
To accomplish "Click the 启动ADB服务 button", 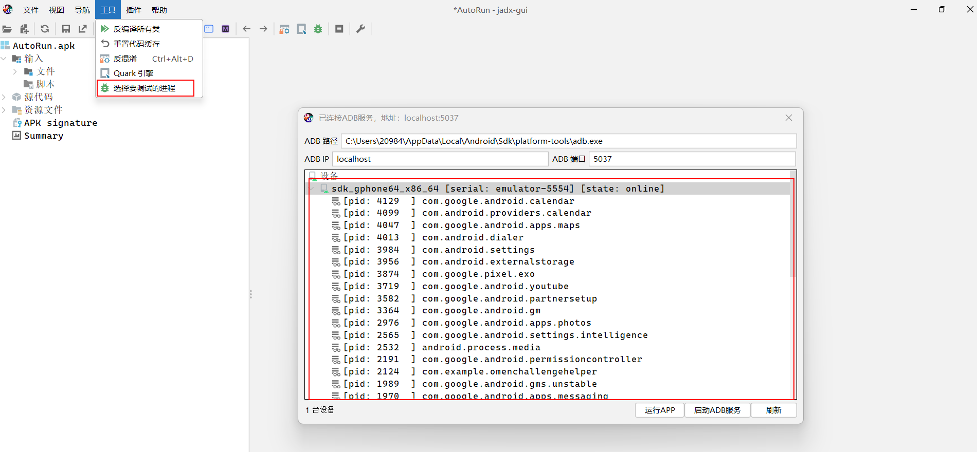I will (x=717, y=410).
